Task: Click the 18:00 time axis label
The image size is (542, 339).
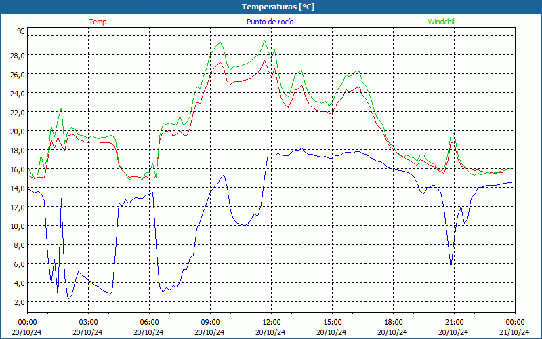Action: pos(393,323)
